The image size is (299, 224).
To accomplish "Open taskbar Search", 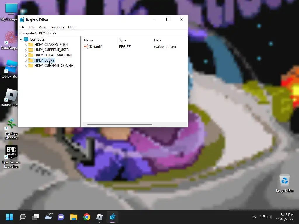I will (x=22, y=217).
